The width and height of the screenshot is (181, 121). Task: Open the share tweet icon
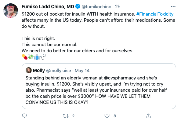tap(148, 116)
